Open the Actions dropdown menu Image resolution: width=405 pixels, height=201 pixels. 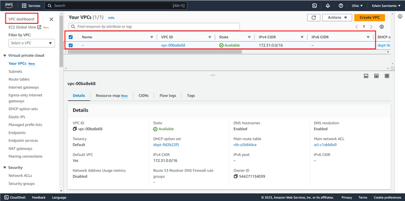(337, 18)
